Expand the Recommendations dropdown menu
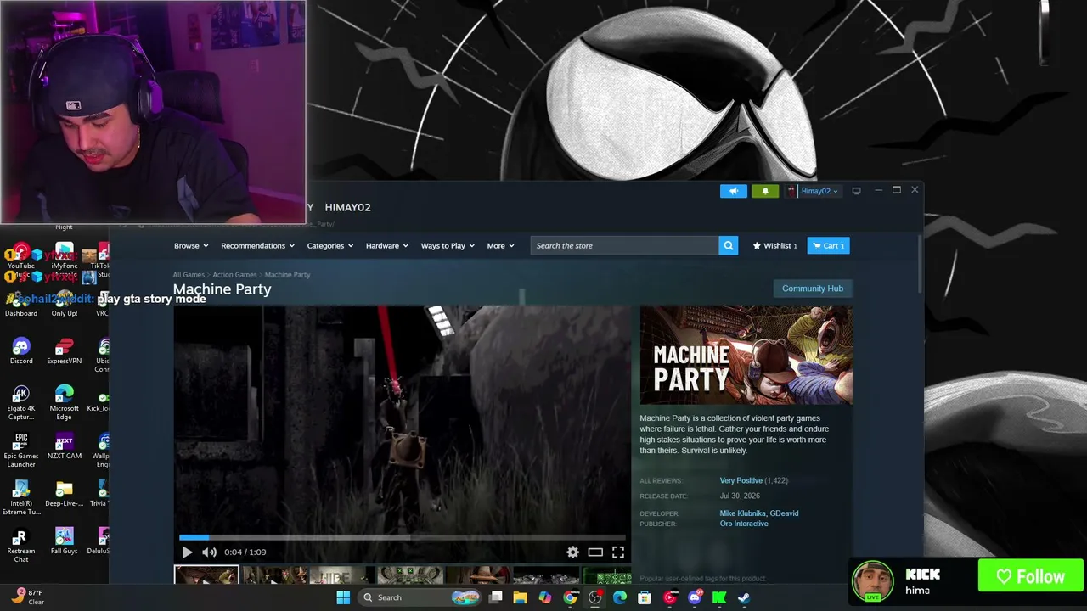Screen dimensions: 1087x611 coord(257,246)
